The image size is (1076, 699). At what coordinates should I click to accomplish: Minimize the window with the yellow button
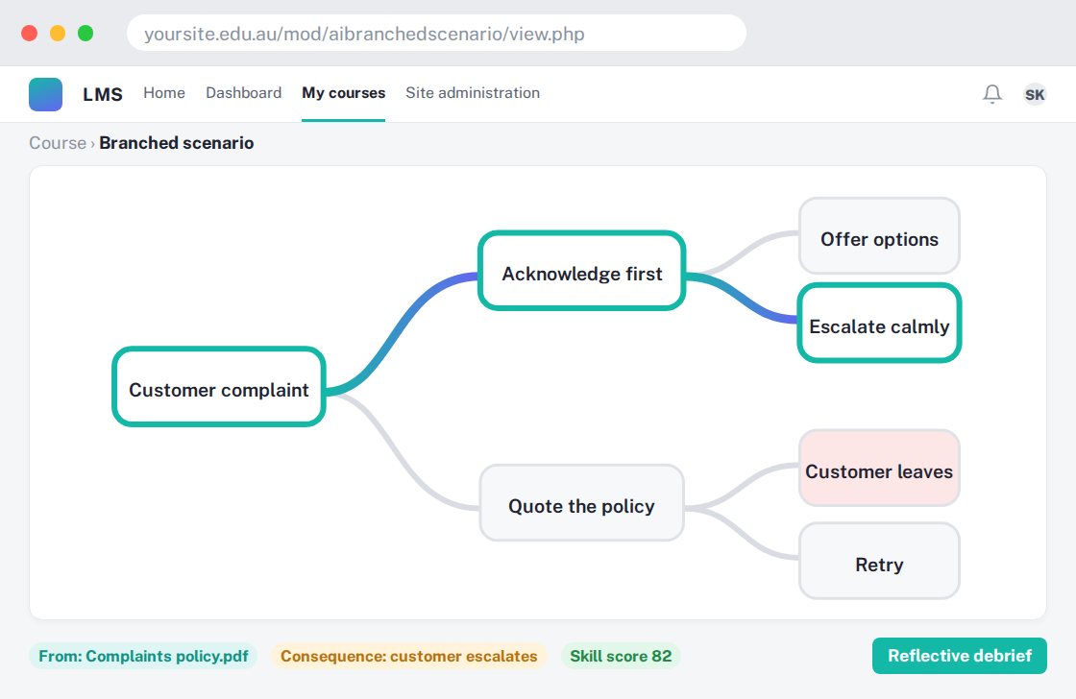click(58, 33)
